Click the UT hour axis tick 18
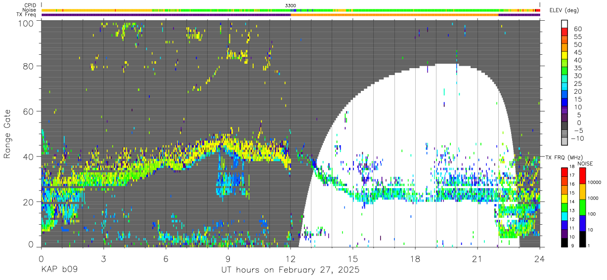The height and width of the screenshot is (280, 607). point(415,258)
